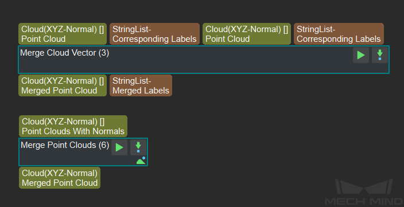Click the Mech Mind watermark logo
The image size is (404, 207).
point(364,192)
